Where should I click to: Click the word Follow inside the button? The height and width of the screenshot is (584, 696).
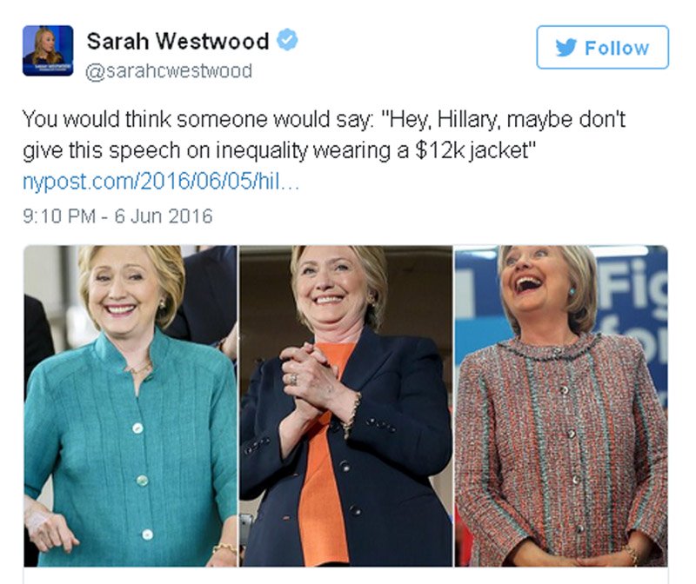tap(617, 48)
